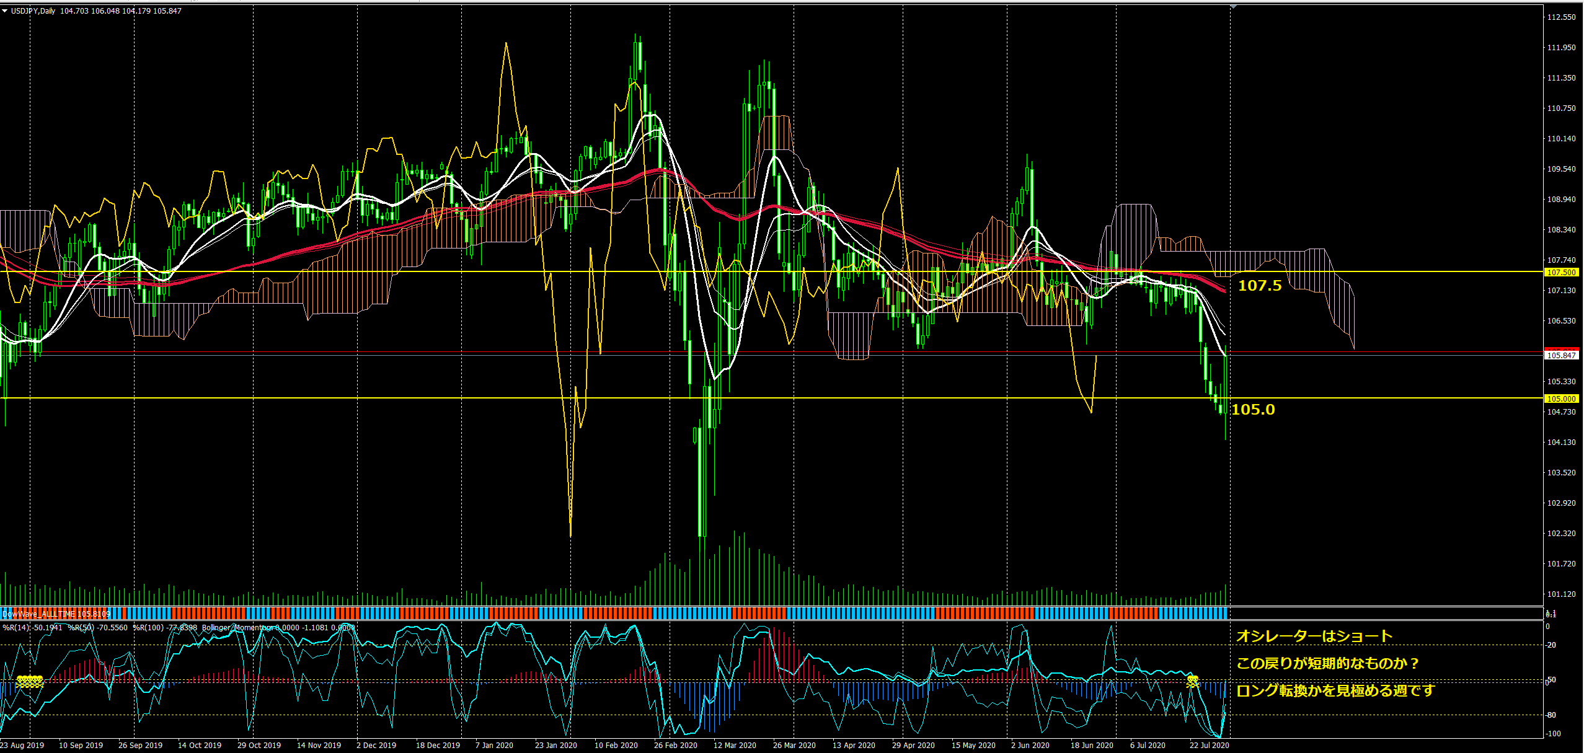Select the 105.0 text annotation
This screenshot has height=753, width=1584.
tap(1252, 410)
